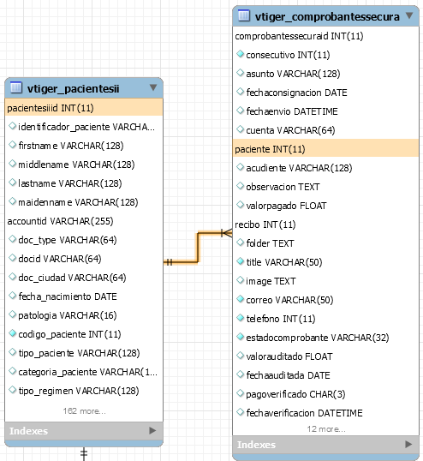Select the highlighted paciente INT(11) column
This screenshot has width=423, height=461.
point(325,149)
